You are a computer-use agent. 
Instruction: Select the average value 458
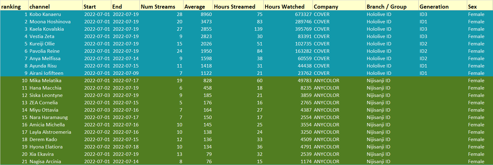coord(207,88)
